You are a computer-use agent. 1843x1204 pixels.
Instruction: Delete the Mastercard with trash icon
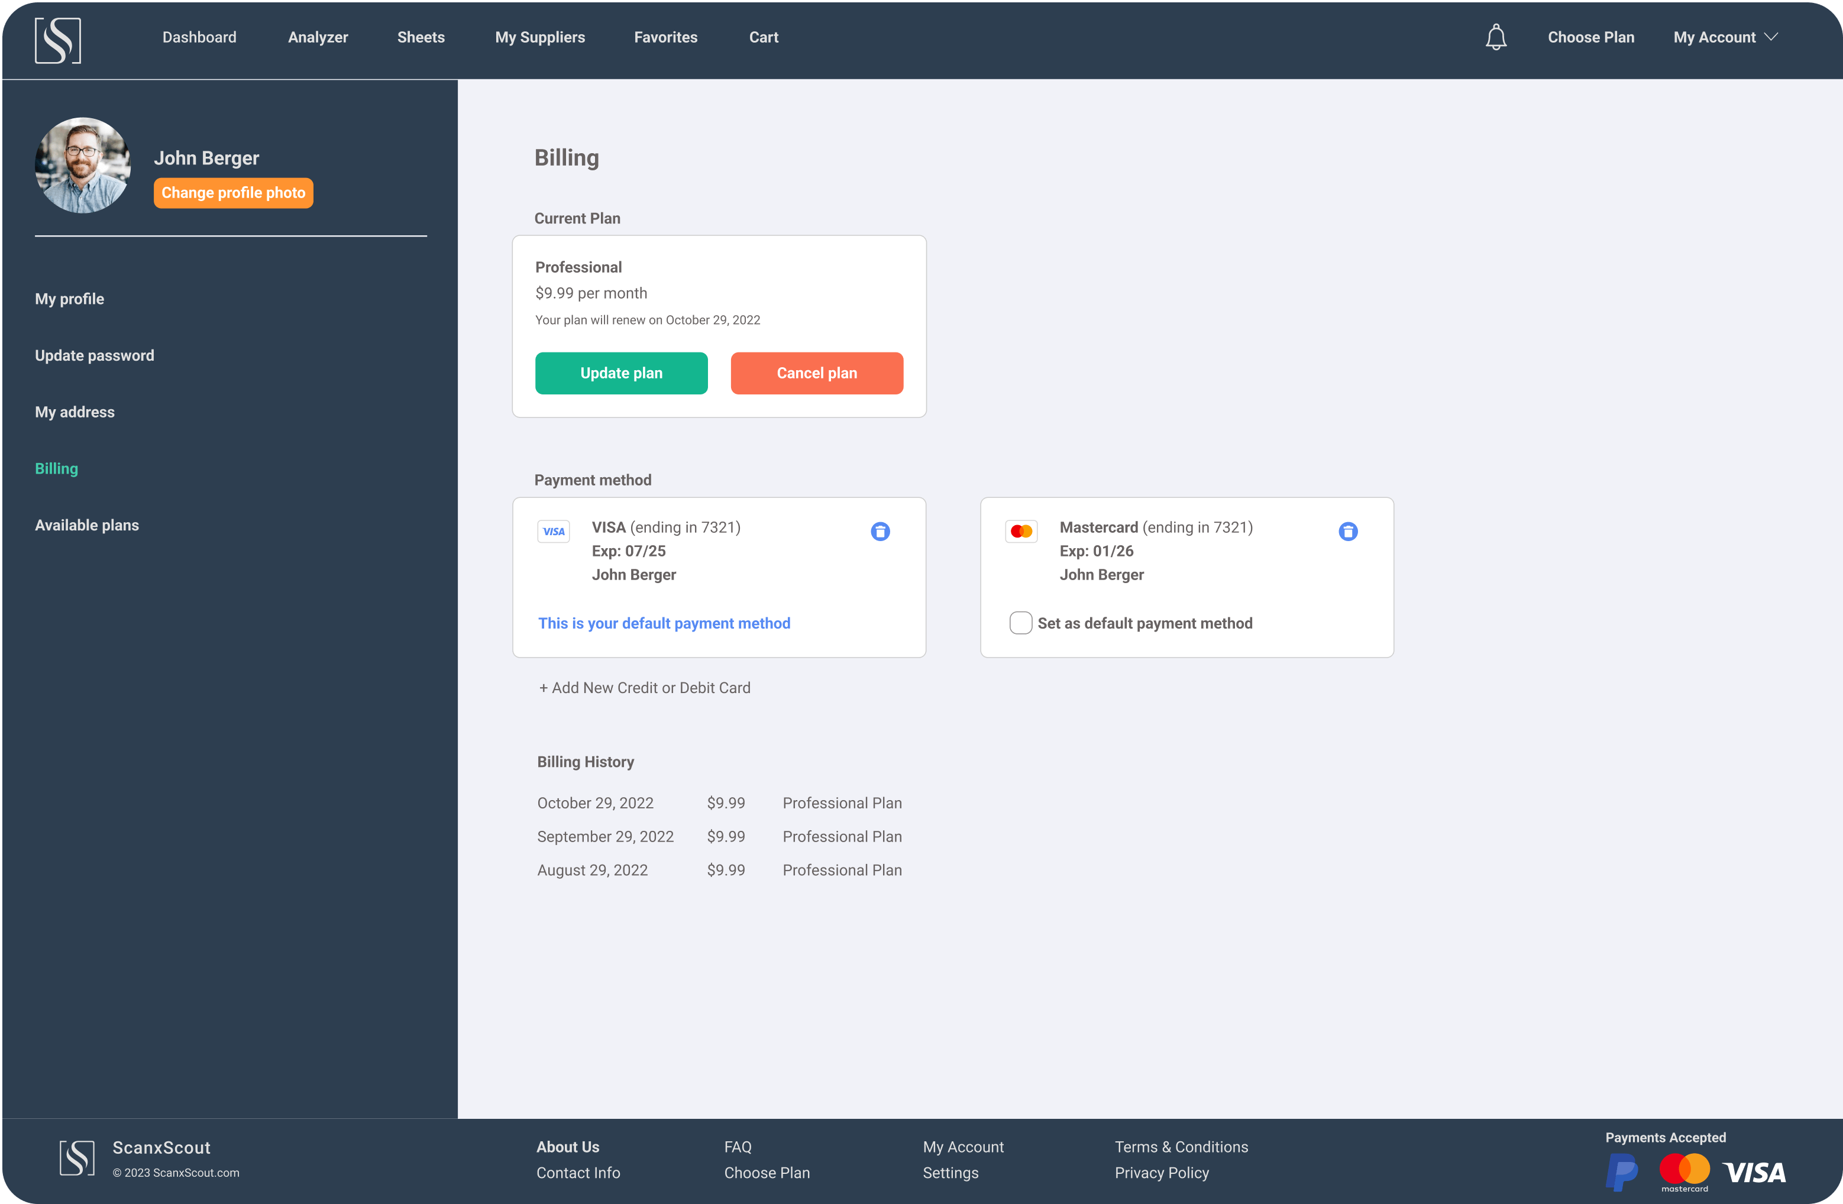(x=1347, y=531)
